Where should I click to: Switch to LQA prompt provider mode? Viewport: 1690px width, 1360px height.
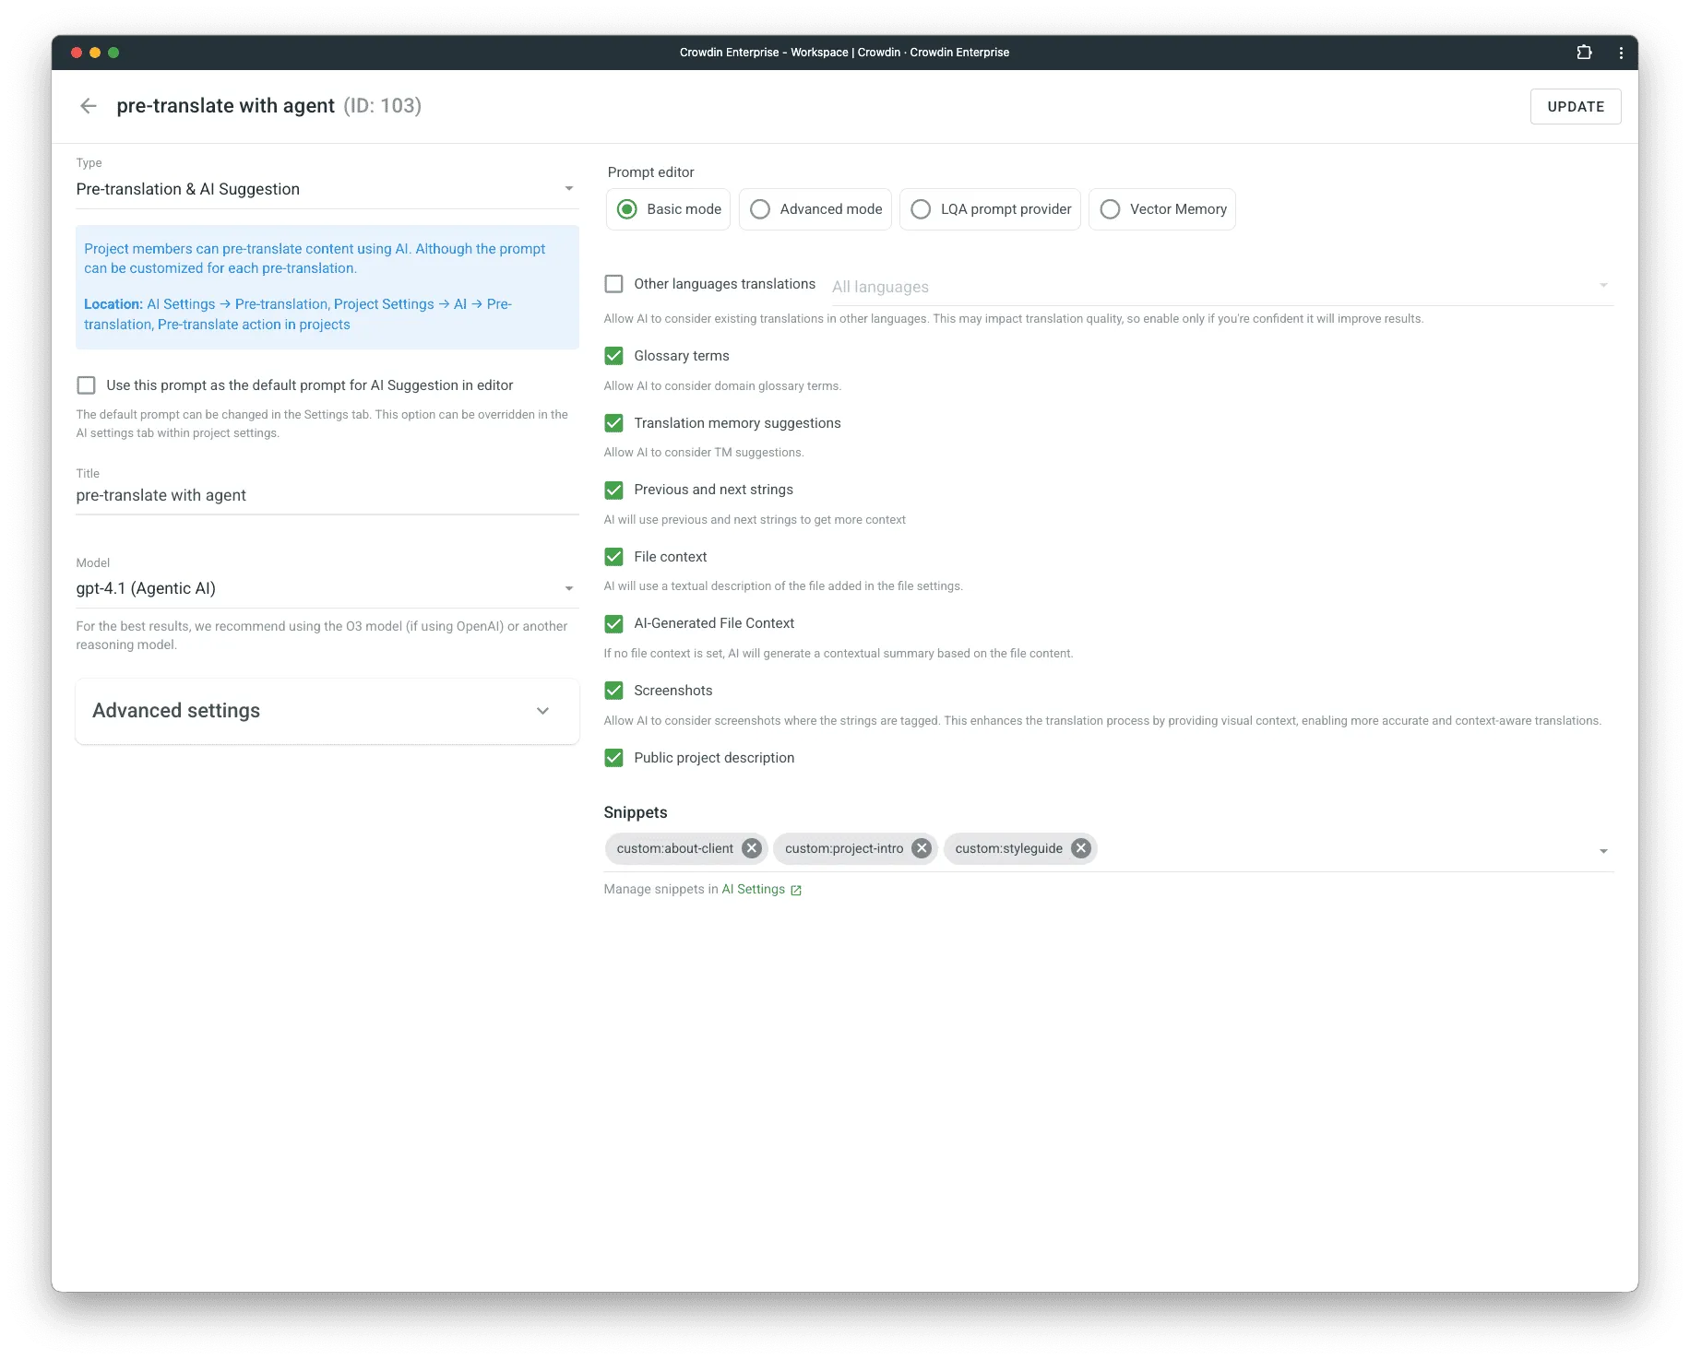point(920,209)
